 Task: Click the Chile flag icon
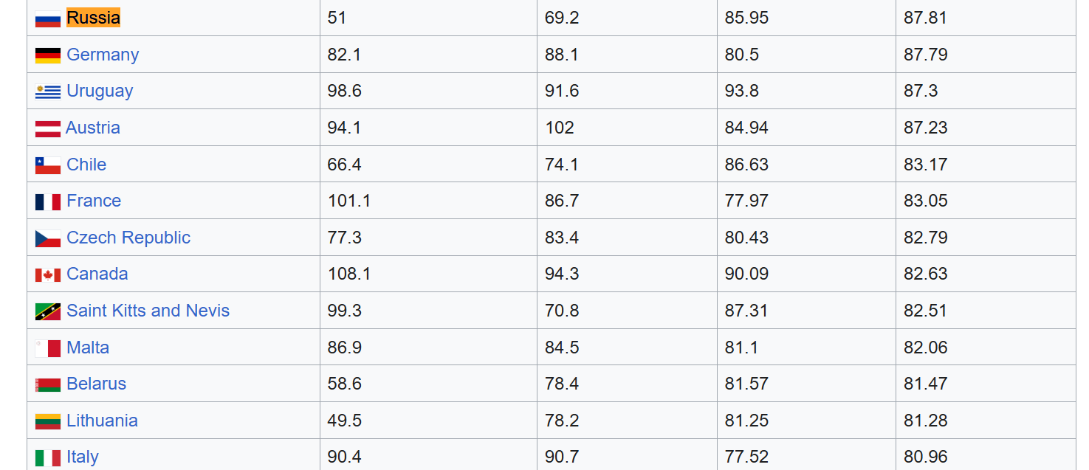[x=48, y=165]
